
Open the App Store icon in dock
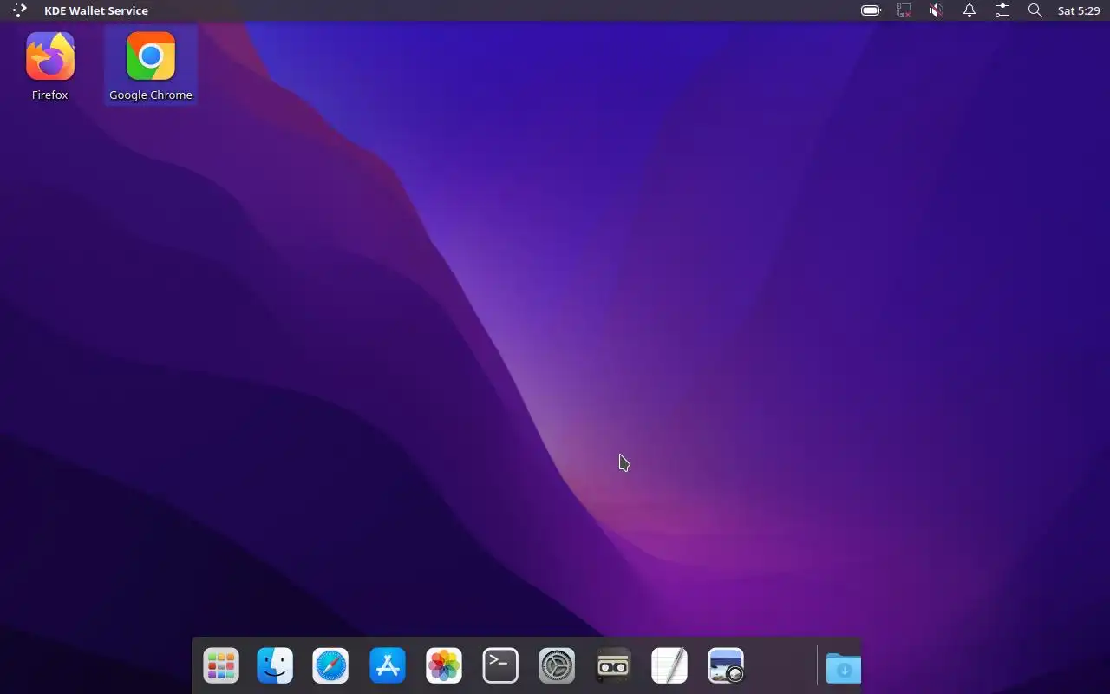tap(388, 666)
